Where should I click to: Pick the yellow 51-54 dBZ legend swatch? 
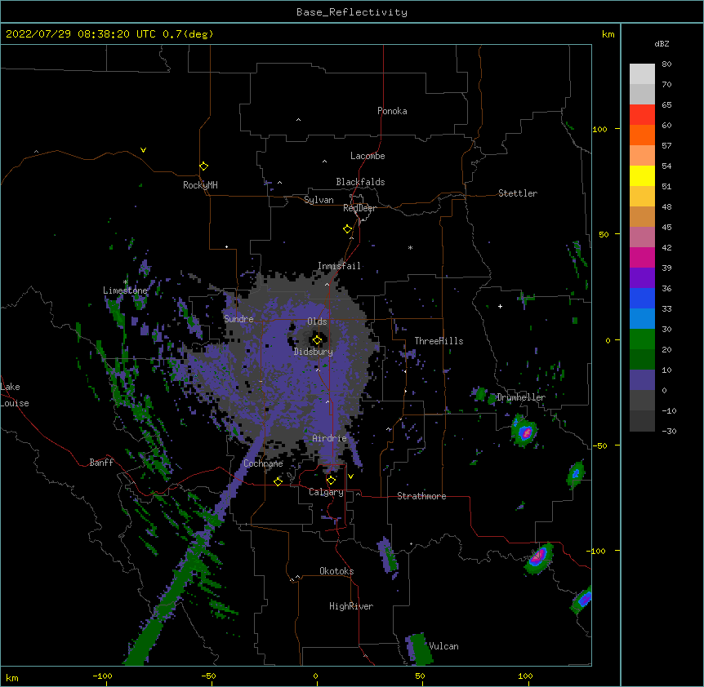tap(642, 175)
